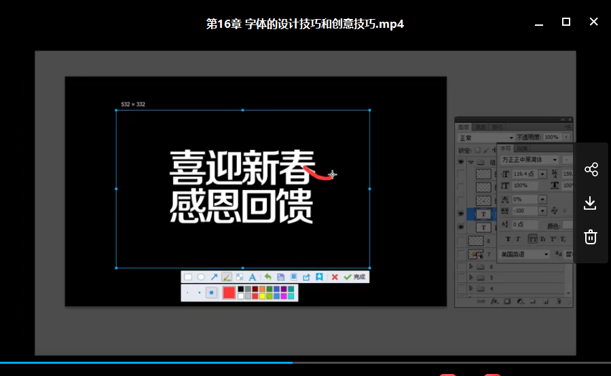This screenshot has width=611, height=376.
Task: Toggle superscript T button
Action: pos(553,239)
